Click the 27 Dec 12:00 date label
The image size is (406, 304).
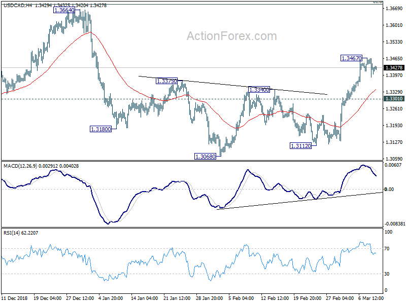click(x=80, y=298)
